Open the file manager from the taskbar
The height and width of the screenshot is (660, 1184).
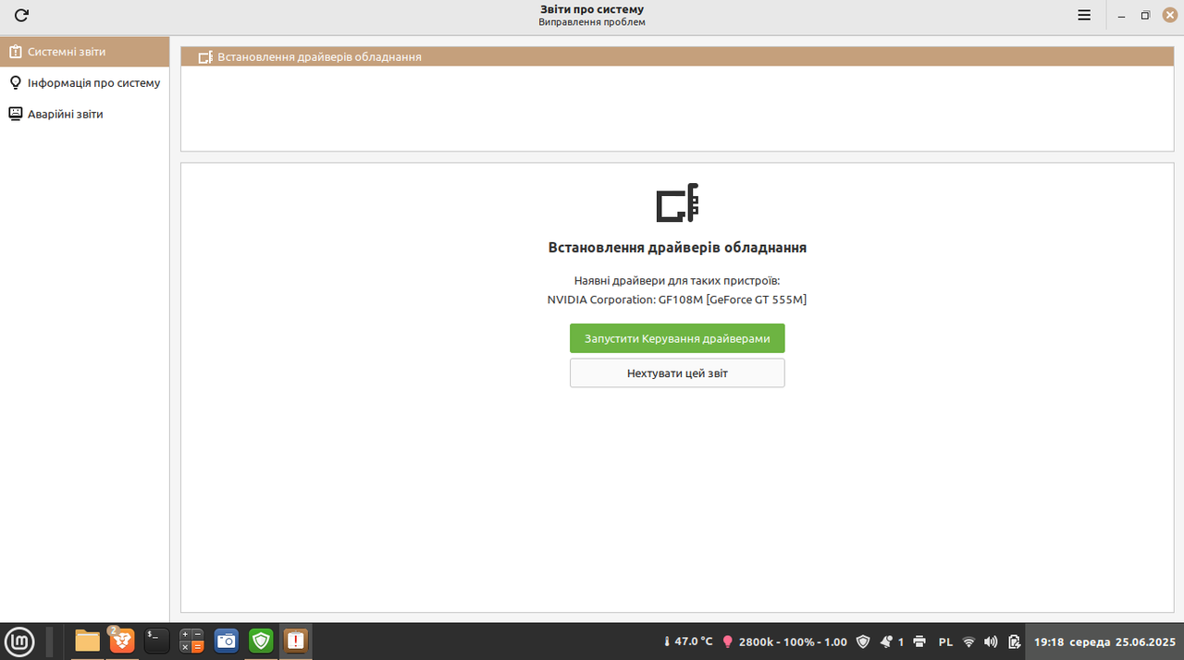[87, 640]
